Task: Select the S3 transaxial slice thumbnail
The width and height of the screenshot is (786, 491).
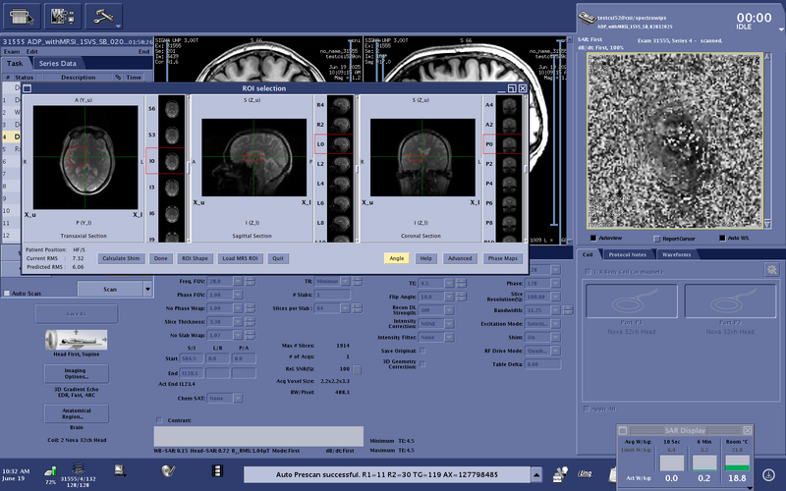Action: [x=171, y=135]
